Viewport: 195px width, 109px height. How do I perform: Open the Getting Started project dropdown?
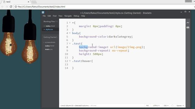pos(51,37)
